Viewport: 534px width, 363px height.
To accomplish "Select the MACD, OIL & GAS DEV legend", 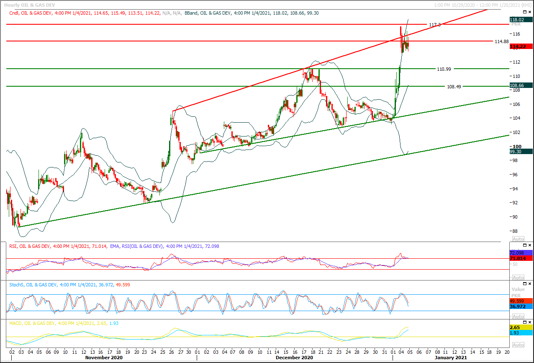I will [64, 323].
